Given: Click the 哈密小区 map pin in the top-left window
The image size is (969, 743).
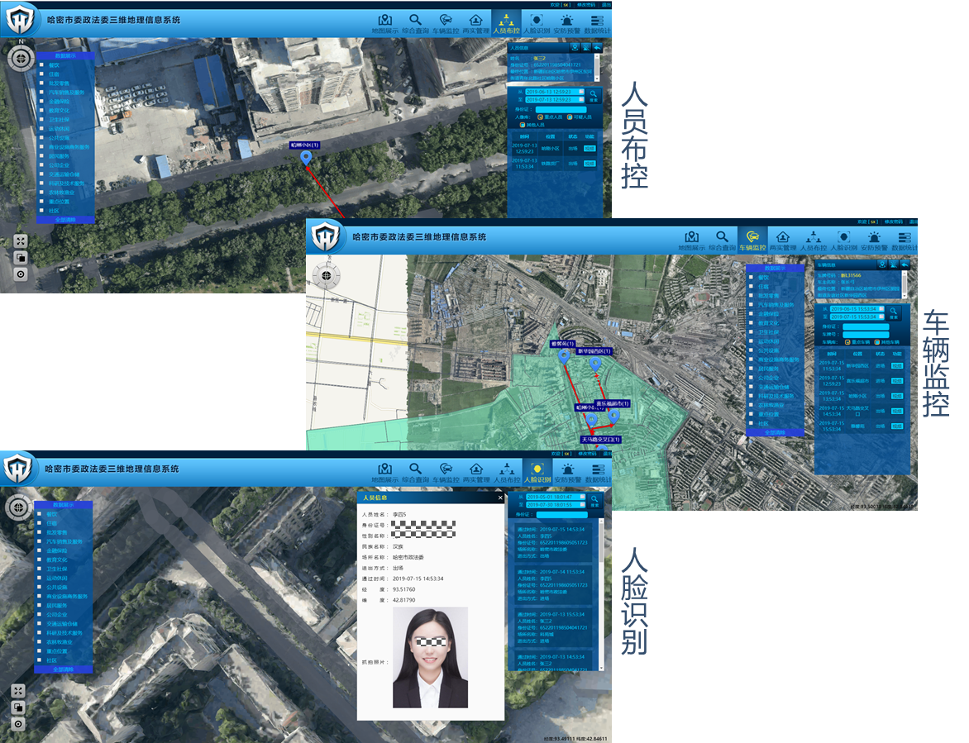Looking at the screenshot, I should tap(306, 157).
